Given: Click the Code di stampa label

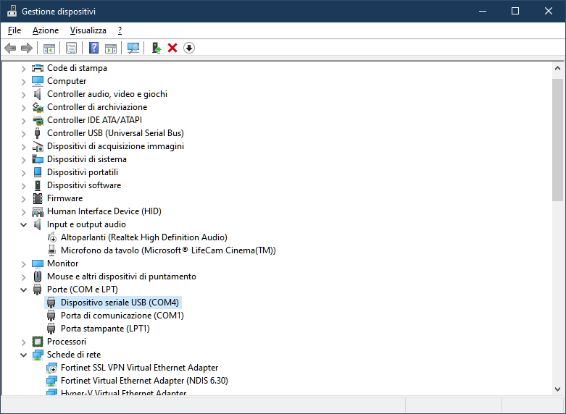Looking at the screenshot, I should click(77, 68).
